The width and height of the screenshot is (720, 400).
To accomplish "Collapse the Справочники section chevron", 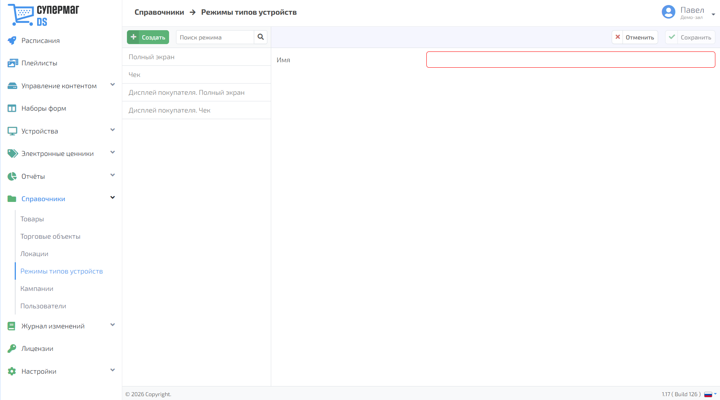I will [113, 198].
